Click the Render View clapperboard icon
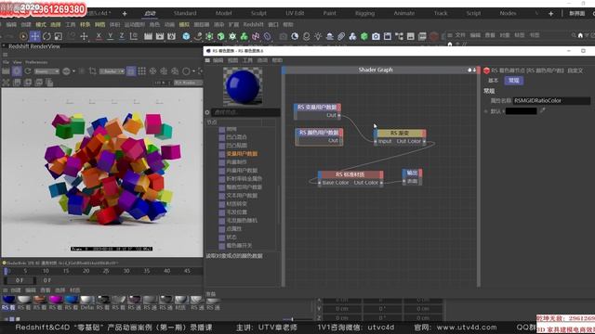595x334 pixels. point(148,36)
